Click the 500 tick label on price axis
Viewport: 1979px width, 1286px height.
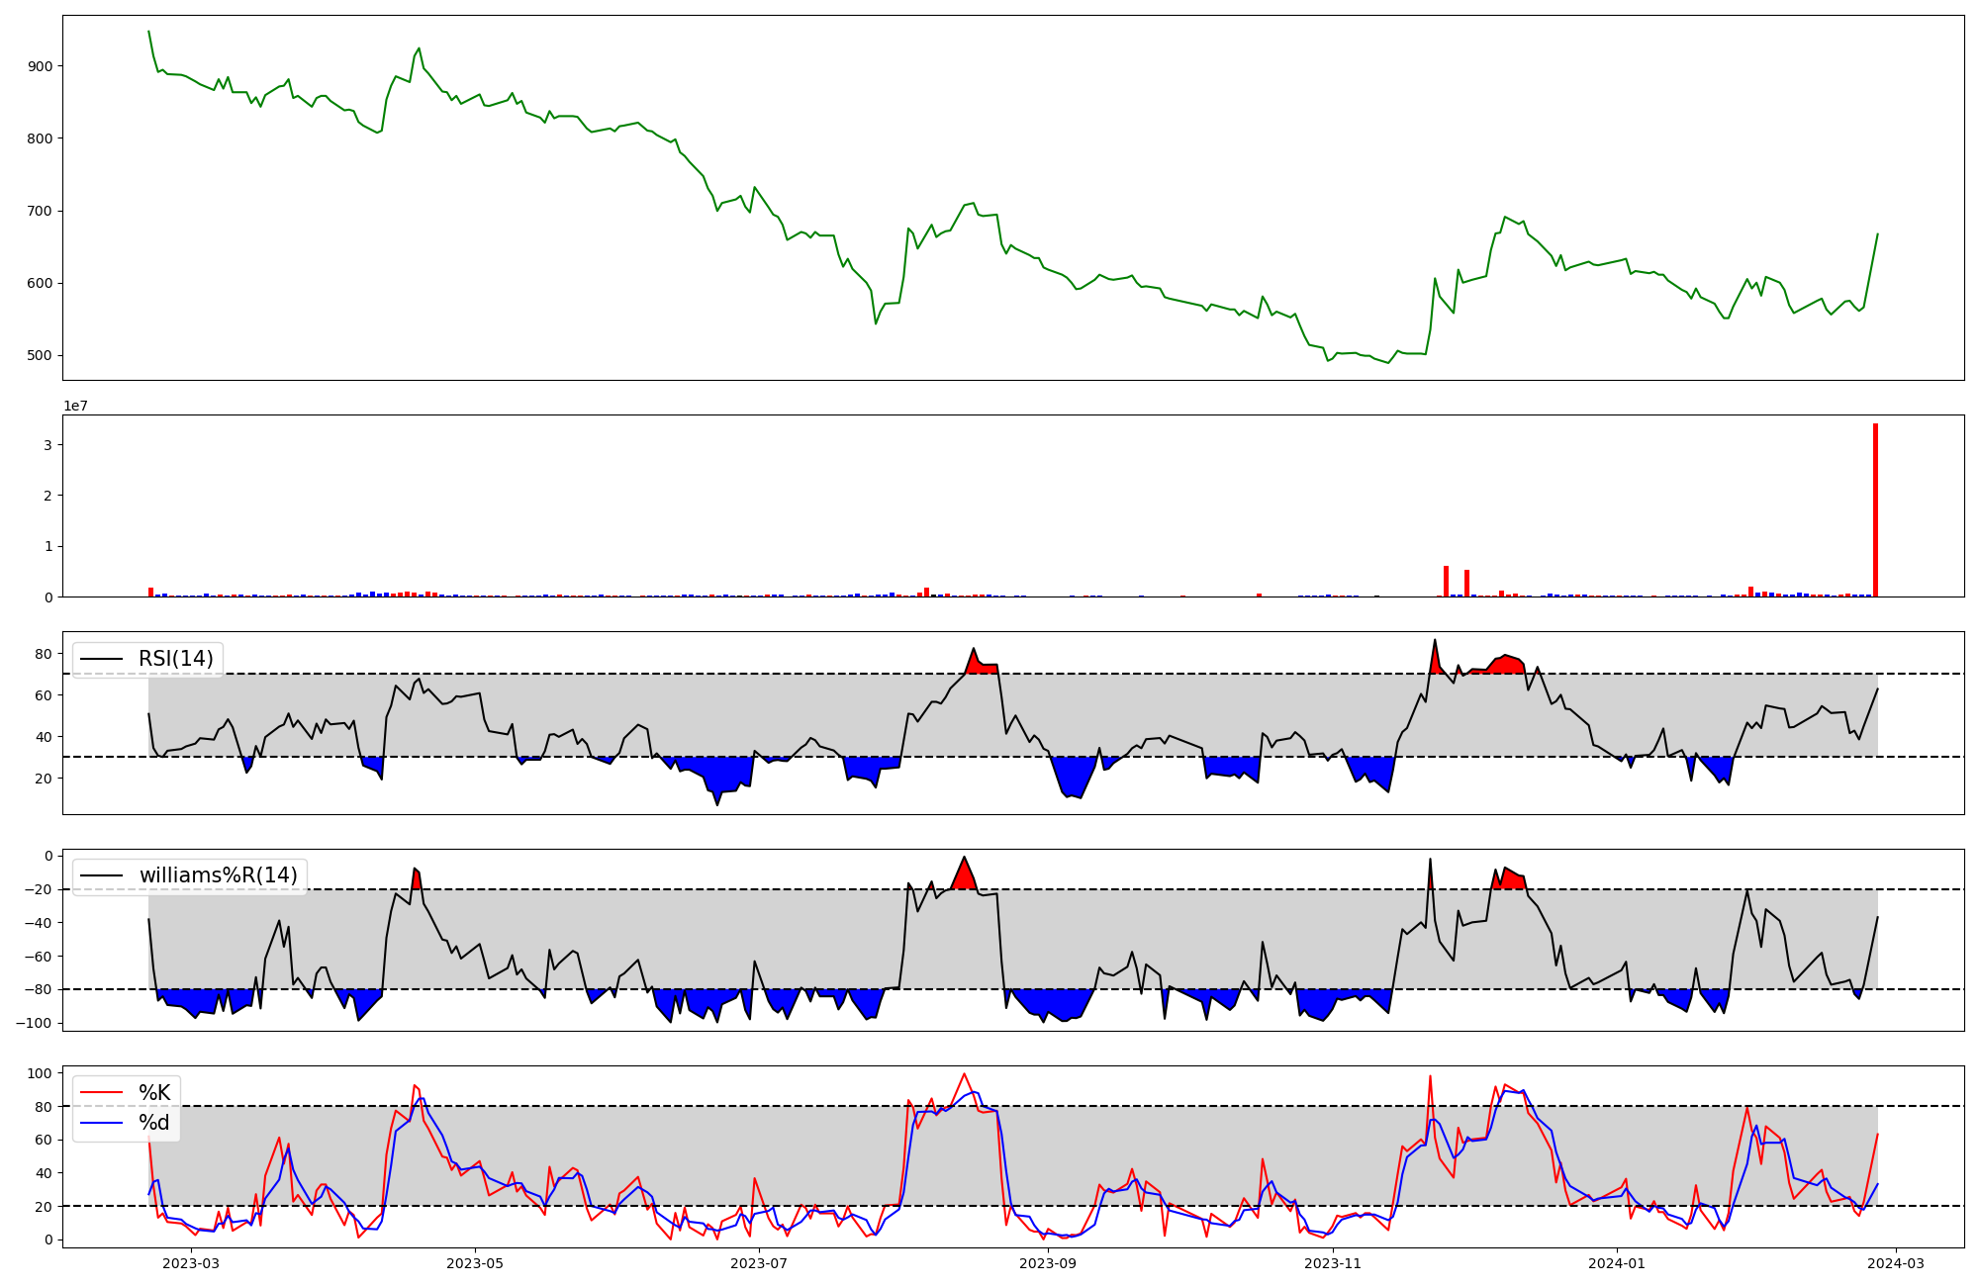point(41,356)
